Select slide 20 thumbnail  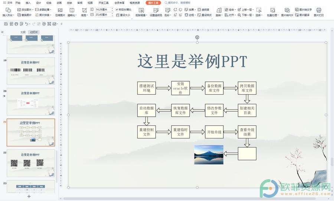31,102
